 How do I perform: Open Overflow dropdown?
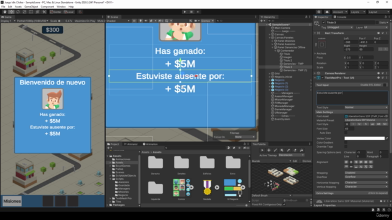(366, 177)
